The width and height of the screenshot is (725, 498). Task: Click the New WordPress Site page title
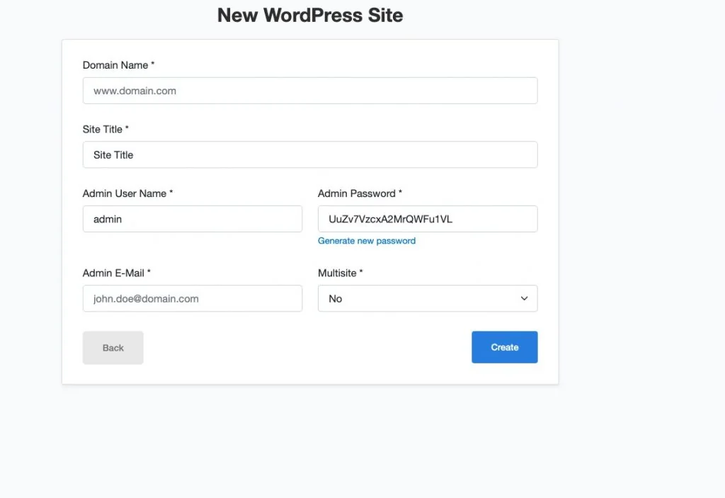click(309, 15)
